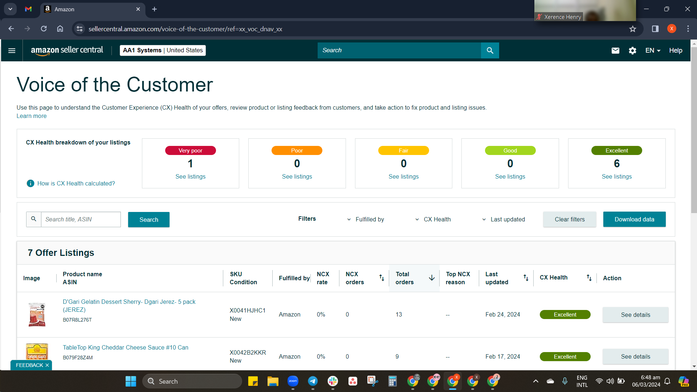Click the Search title, ASIN input field

tap(81, 219)
